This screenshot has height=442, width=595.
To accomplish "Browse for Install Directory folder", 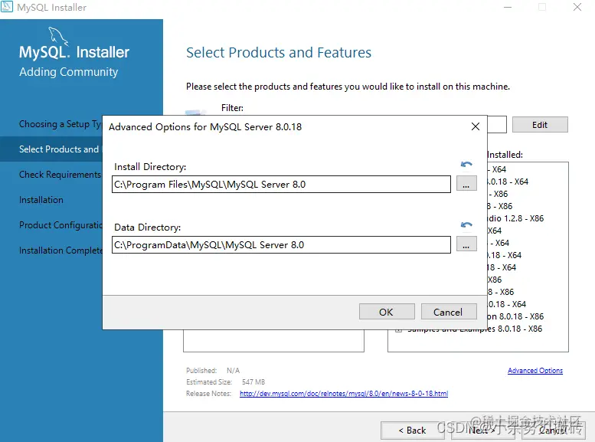I will click(466, 184).
